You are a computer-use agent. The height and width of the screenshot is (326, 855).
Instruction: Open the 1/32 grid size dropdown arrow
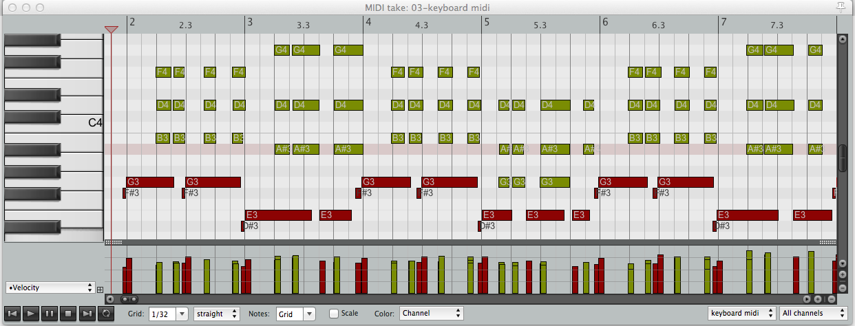tap(182, 314)
